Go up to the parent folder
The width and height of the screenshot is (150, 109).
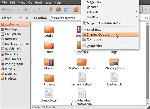click(51, 9)
